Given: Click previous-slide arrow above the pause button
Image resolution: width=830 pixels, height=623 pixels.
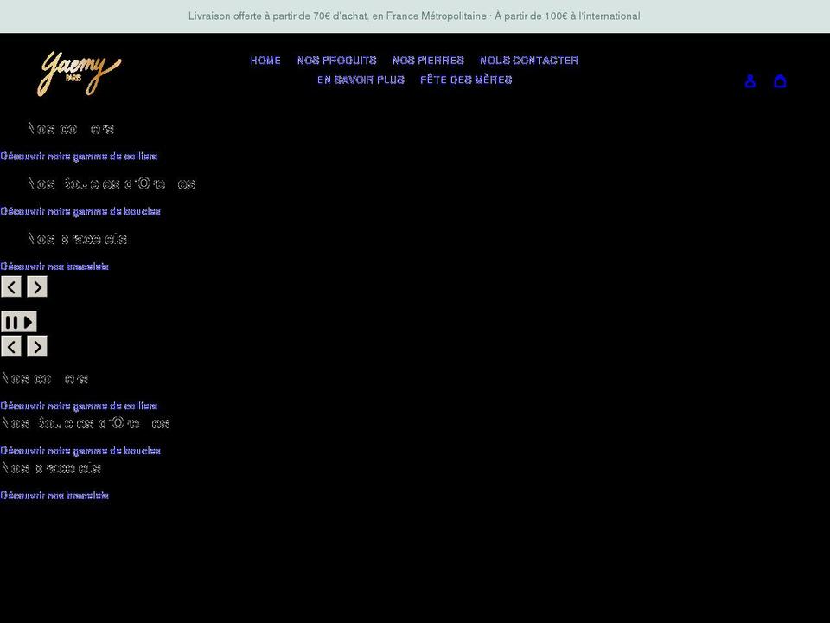Looking at the screenshot, I should 11,286.
